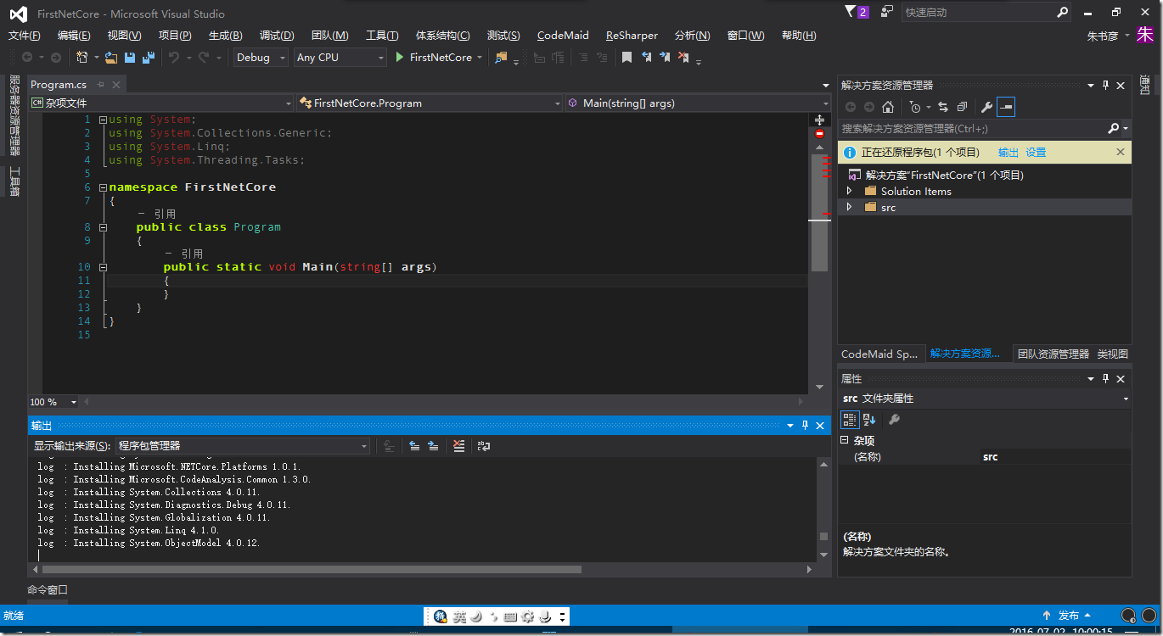Viewport: 1163px width, 636px height.
Task: Expand the src folder in the solution tree
Action: click(x=849, y=207)
